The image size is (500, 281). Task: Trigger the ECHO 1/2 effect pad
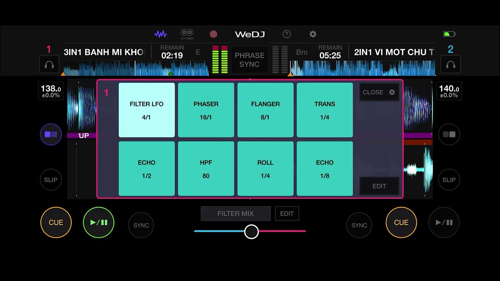pos(146,169)
